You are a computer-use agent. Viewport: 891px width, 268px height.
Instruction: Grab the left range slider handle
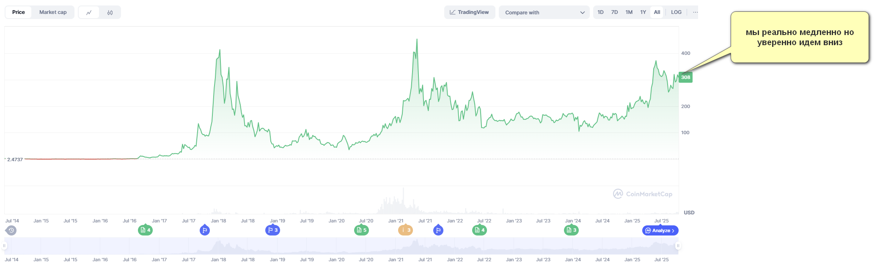(5, 246)
